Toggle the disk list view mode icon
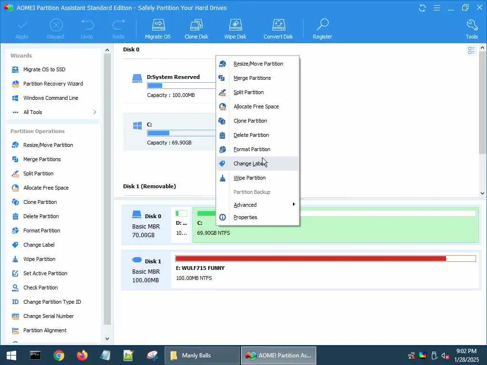Screen dimensions: 487x365 pos(471,50)
